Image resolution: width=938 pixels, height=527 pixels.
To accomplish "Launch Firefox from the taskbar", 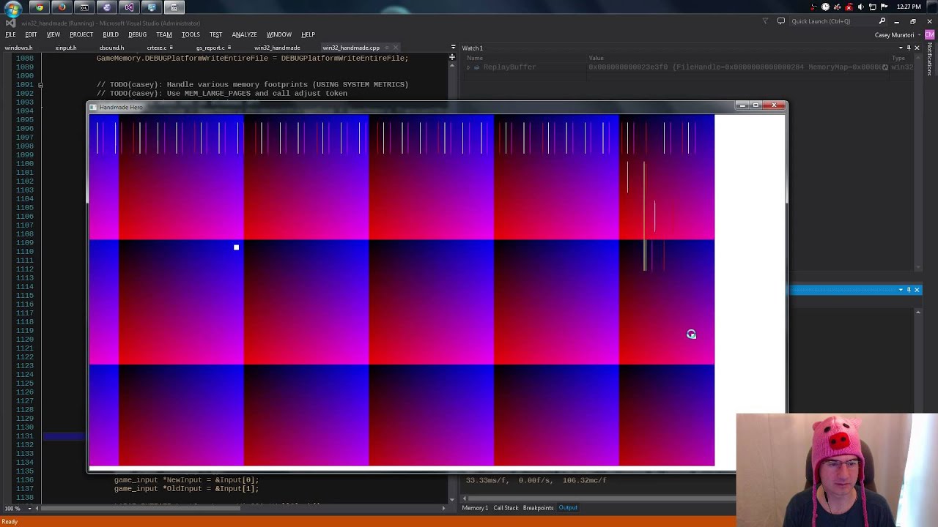I will [62, 7].
